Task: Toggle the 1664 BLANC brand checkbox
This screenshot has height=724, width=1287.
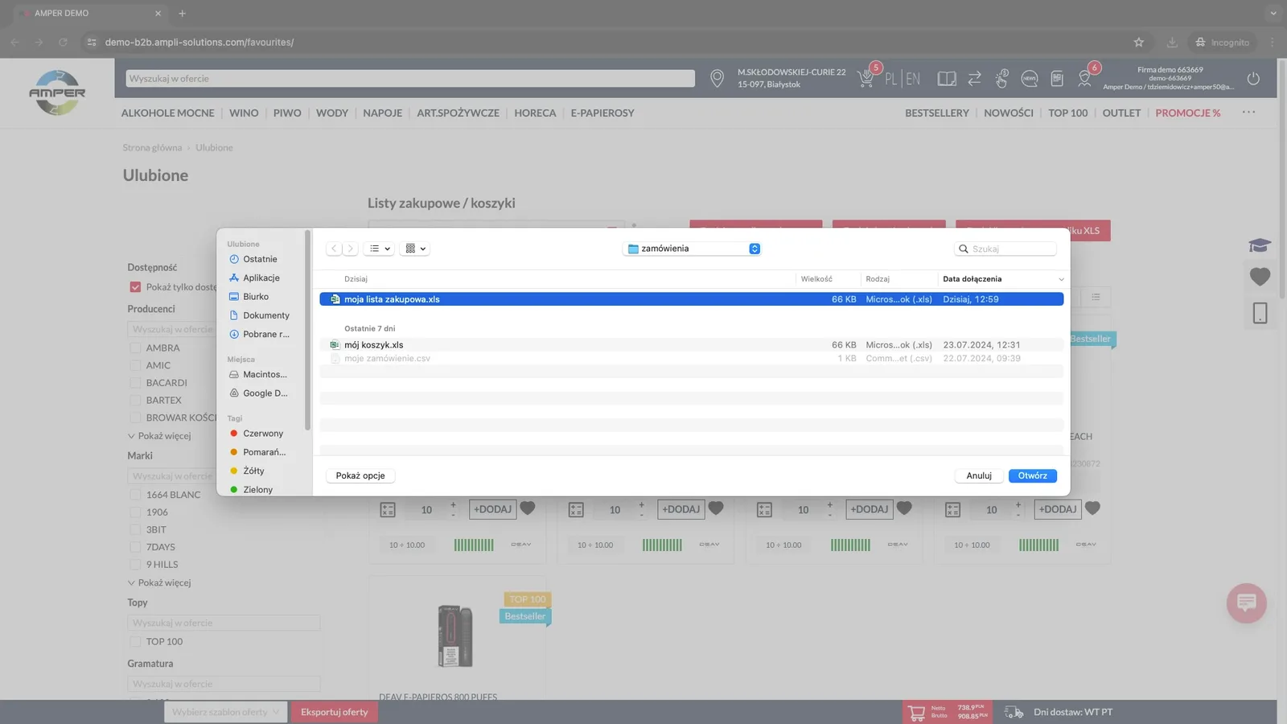Action: click(135, 495)
